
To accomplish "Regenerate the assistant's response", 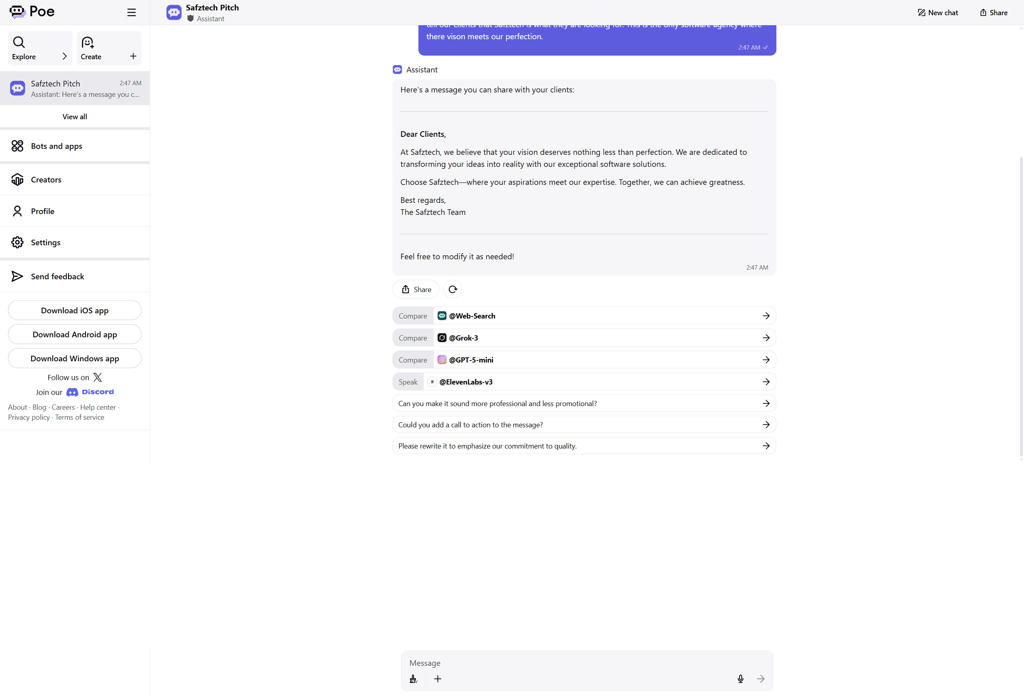I will pos(452,289).
